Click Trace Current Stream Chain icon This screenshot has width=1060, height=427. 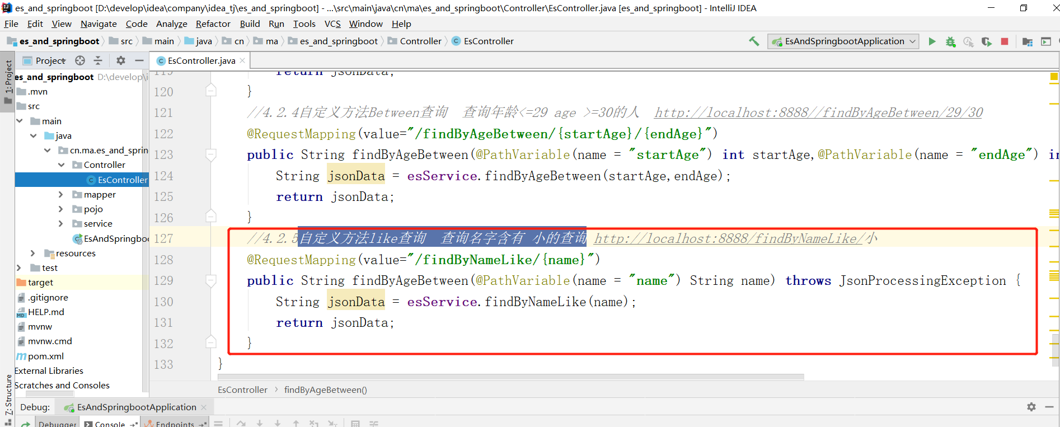[373, 424]
